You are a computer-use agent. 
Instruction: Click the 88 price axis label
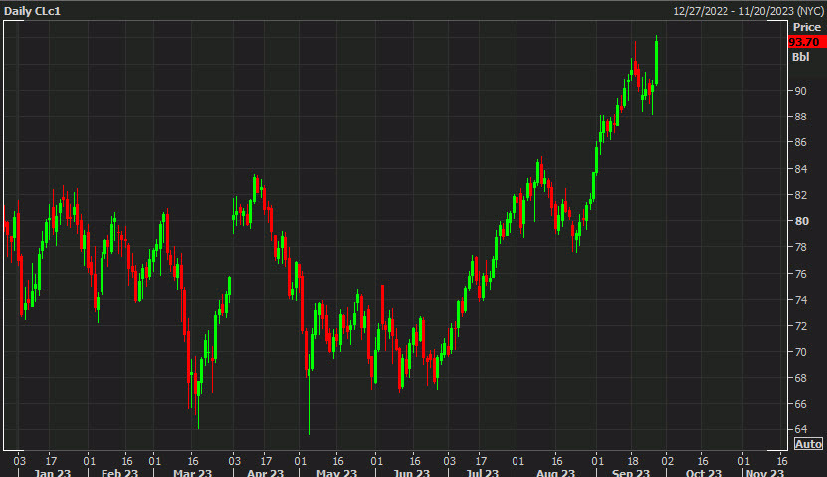coord(801,117)
